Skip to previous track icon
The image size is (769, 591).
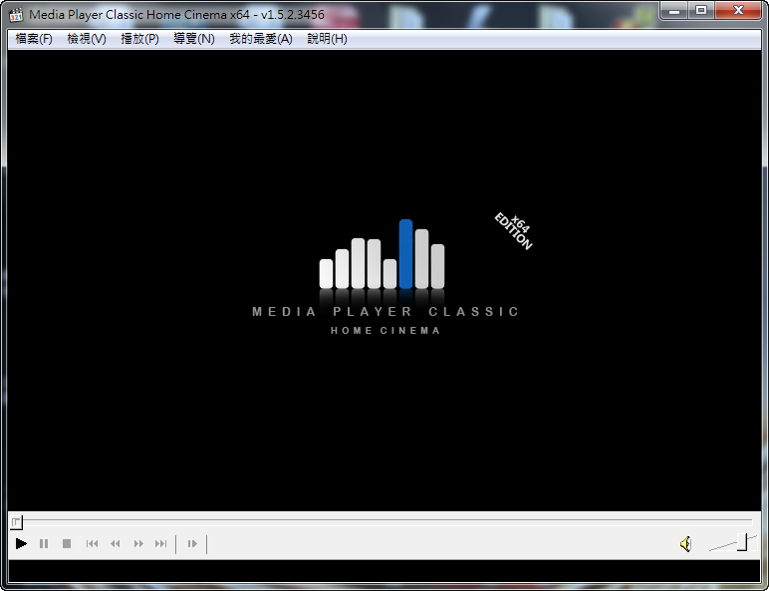[92, 543]
